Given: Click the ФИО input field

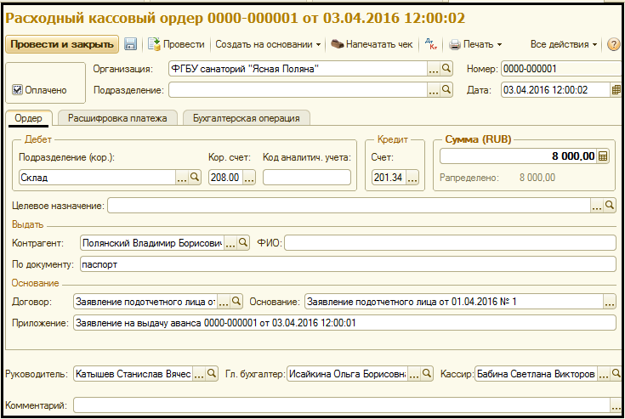Looking at the screenshot, I should pyautogui.click(x=450, y=242).
